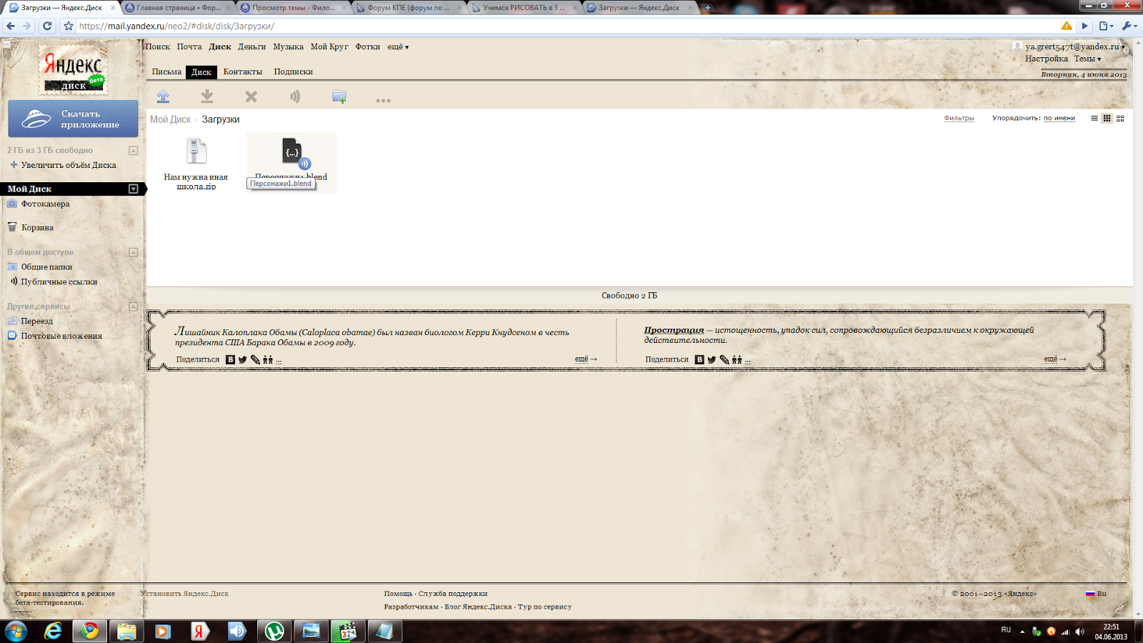Screen dimensions: 1143x643
Task: Click the browser reload button
Action: tap(47, 26)
